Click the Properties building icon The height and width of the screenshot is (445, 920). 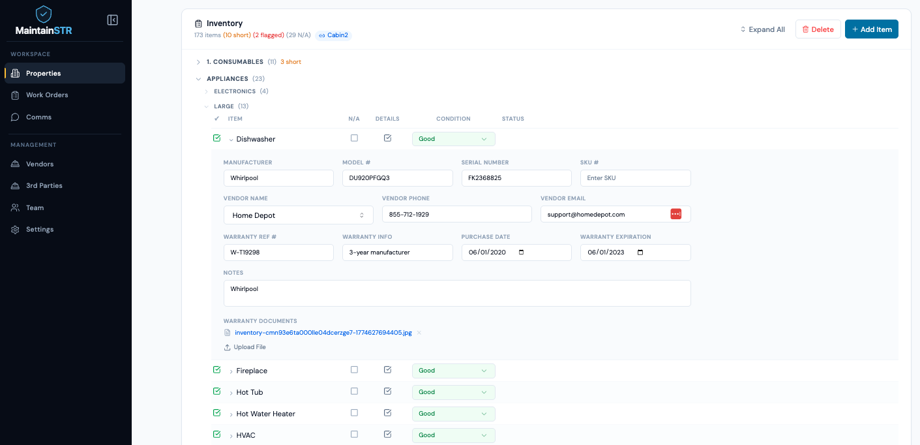[15, 73]
